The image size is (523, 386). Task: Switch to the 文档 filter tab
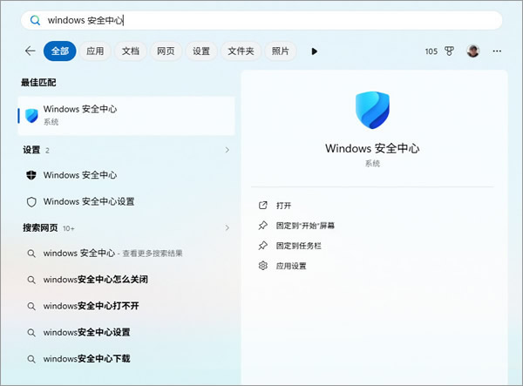click(x=131, y=51)
